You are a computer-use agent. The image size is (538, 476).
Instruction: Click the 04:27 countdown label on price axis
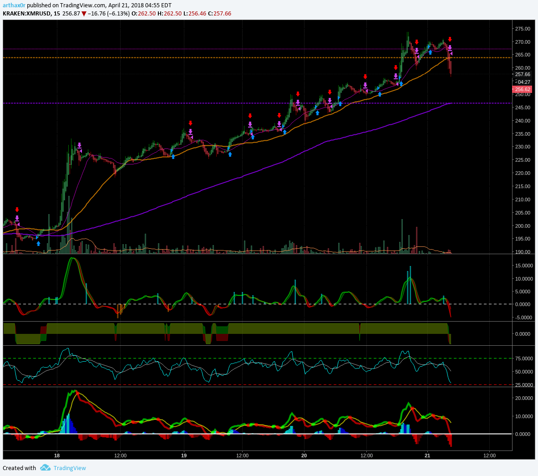[524, 82]
